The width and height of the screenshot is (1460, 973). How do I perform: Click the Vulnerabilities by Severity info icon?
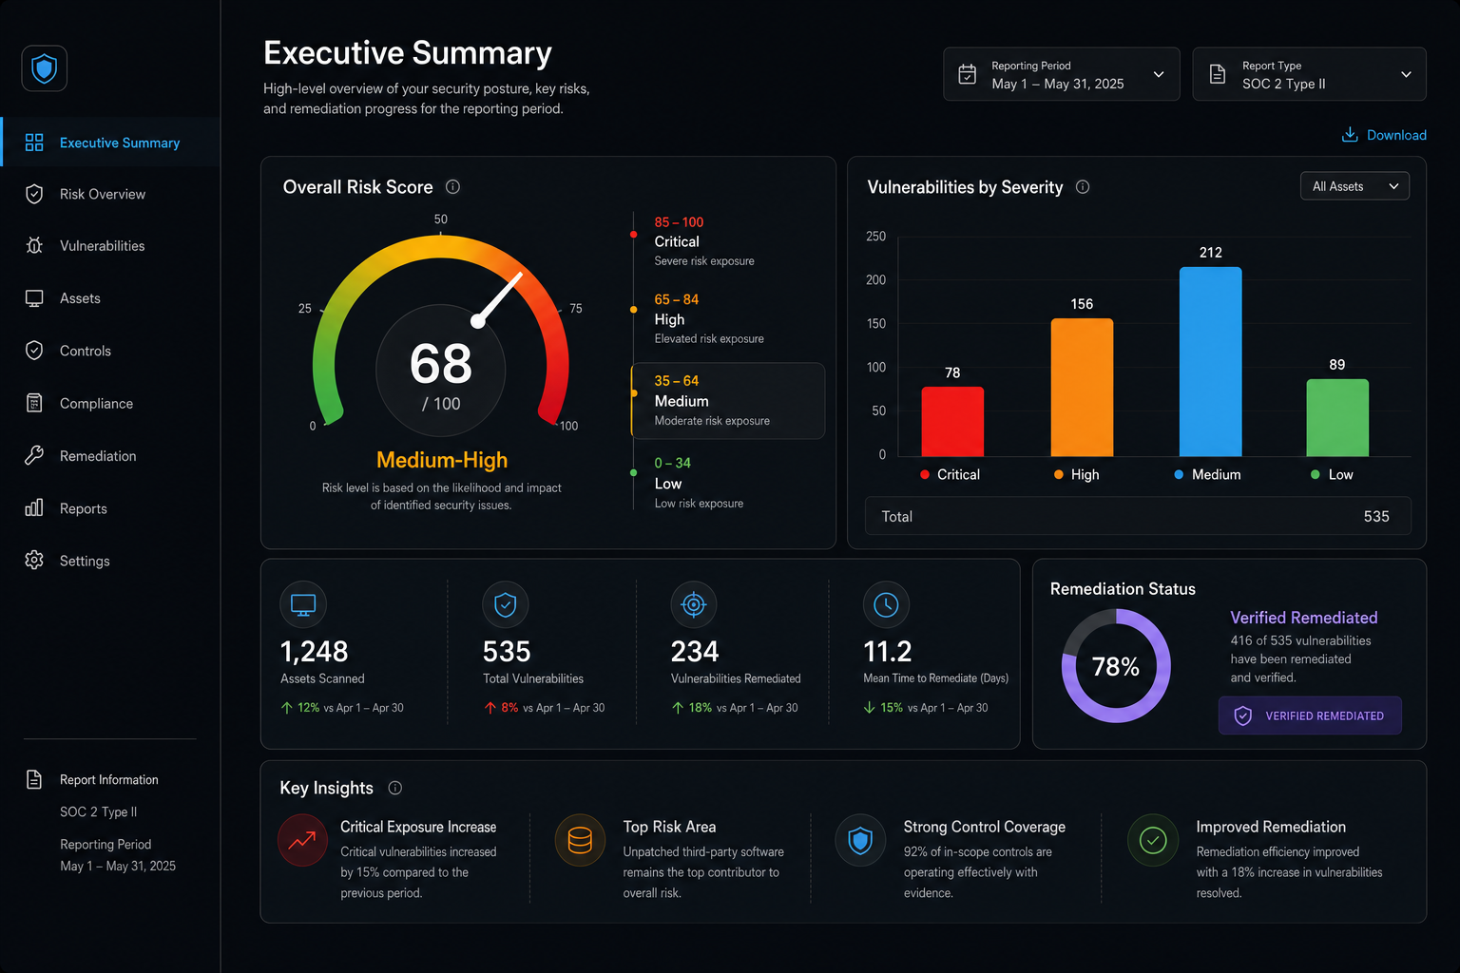coord(1083,187)
